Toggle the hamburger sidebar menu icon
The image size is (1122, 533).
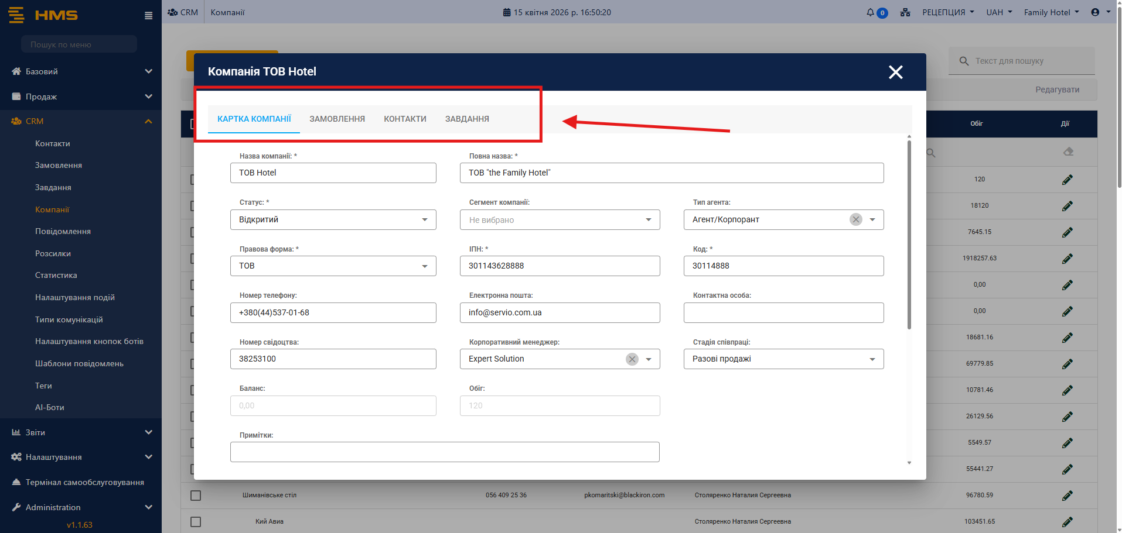(x=148, y=16)
